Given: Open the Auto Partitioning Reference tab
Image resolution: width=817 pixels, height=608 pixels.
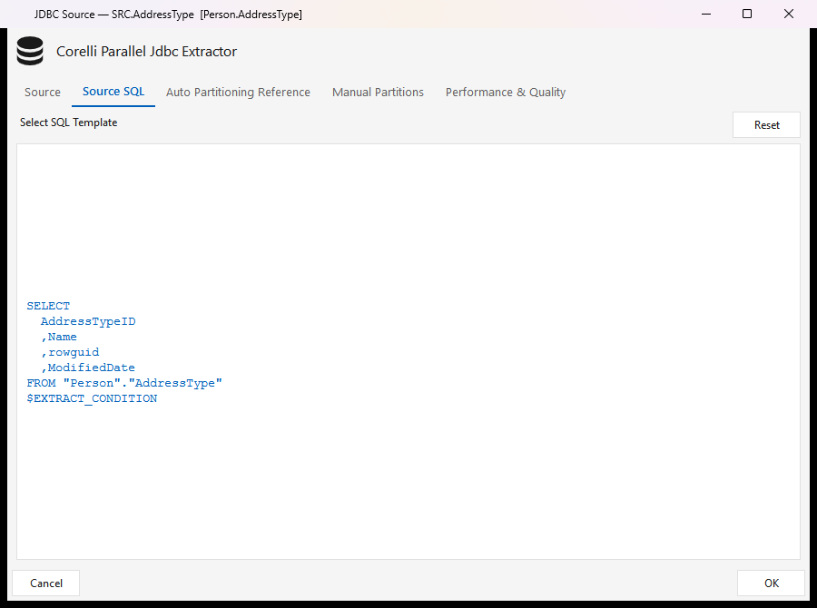Looking at the screenshot, I should tap(238, 93).
